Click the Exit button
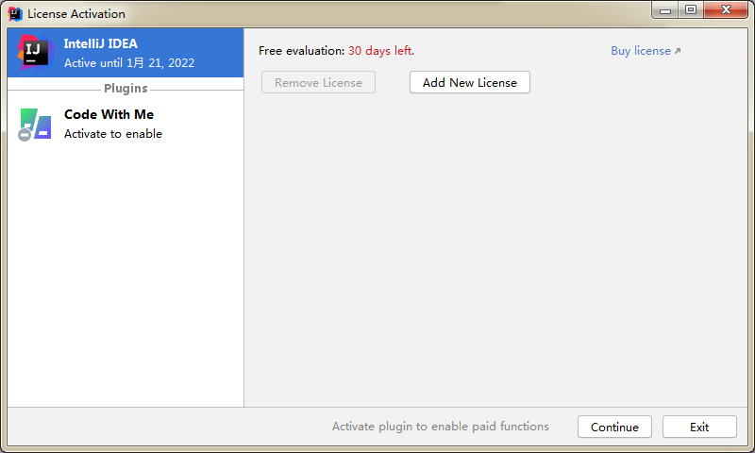 click(699, 427)
